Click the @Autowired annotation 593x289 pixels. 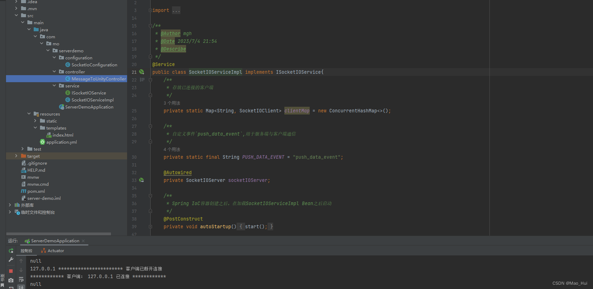click(x=178, y=173)
